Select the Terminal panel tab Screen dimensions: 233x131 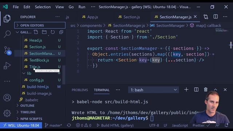coord(102,90)
